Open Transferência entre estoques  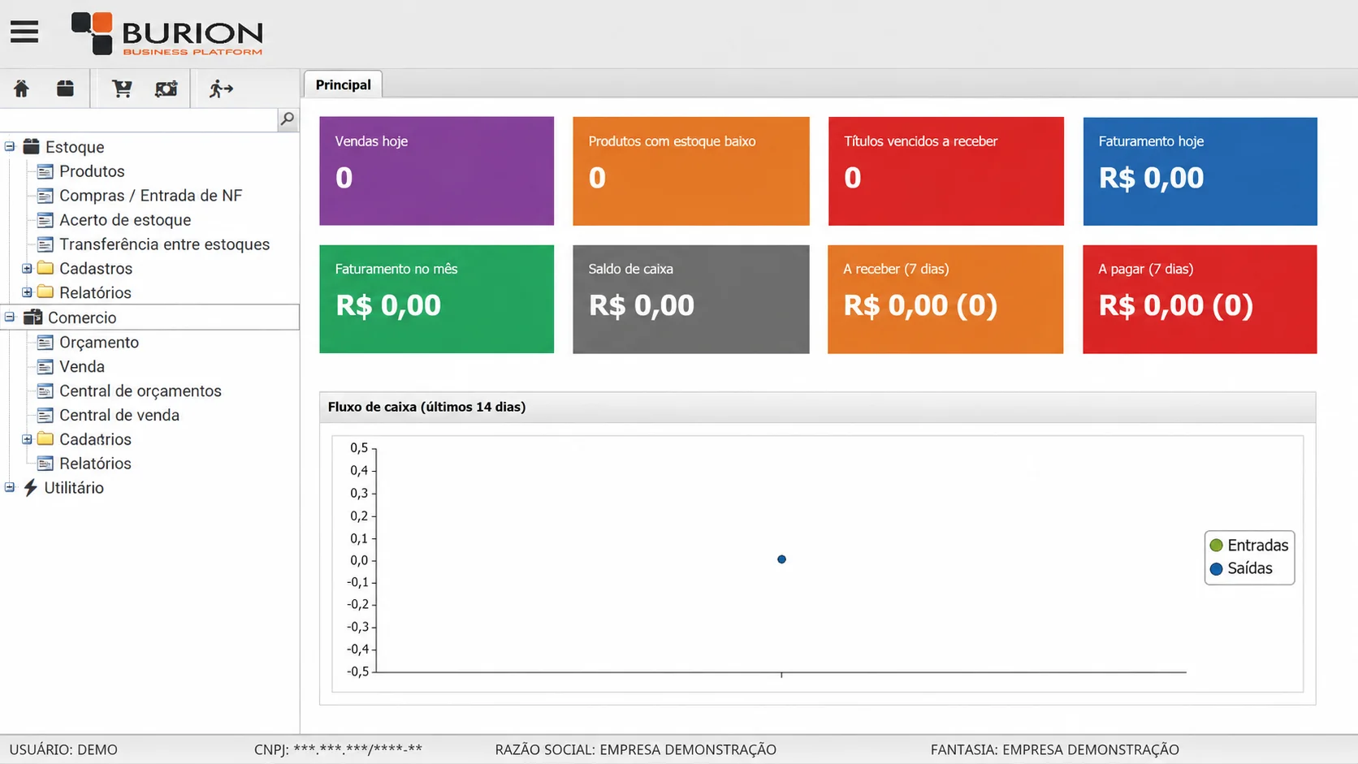click(164, 244)
